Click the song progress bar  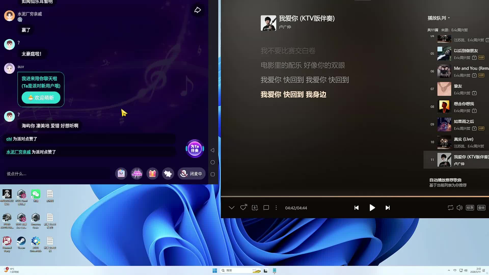click(354, 196)
